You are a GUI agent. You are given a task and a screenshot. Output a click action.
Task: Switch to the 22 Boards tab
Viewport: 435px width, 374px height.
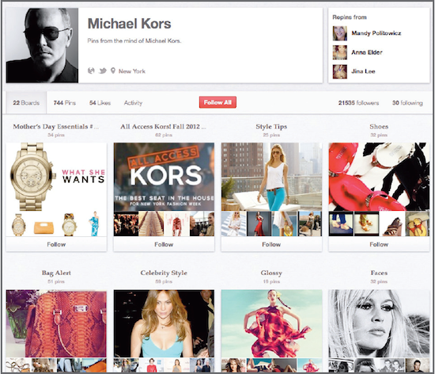pos(26,103)
